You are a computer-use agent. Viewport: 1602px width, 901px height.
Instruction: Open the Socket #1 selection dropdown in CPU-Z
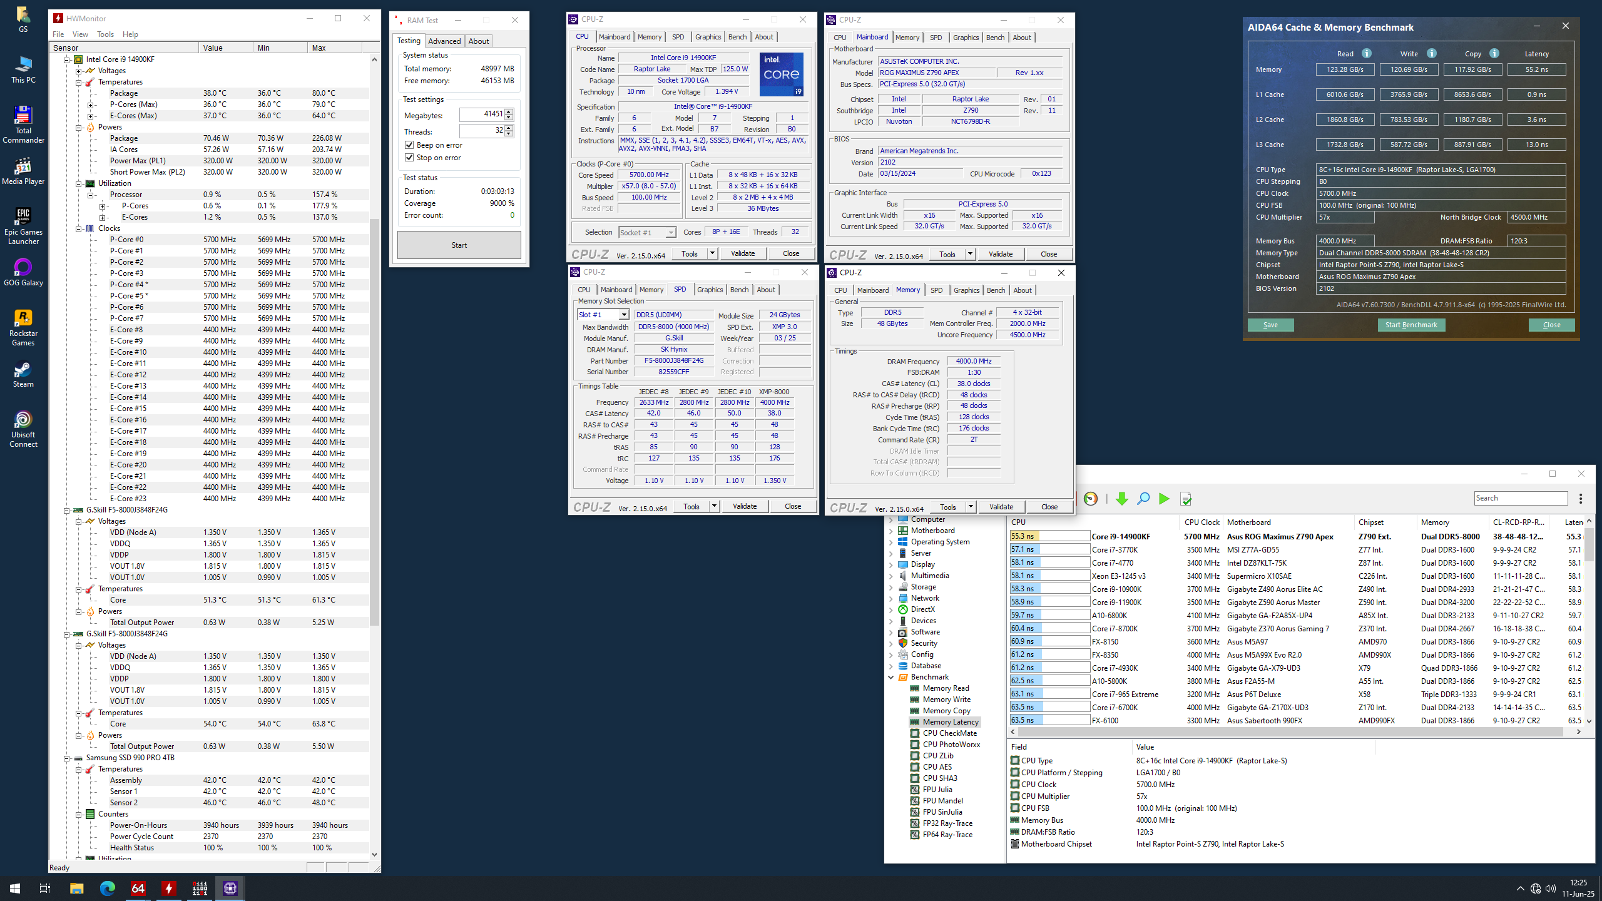pyautogui.click(x=671, y=233)
